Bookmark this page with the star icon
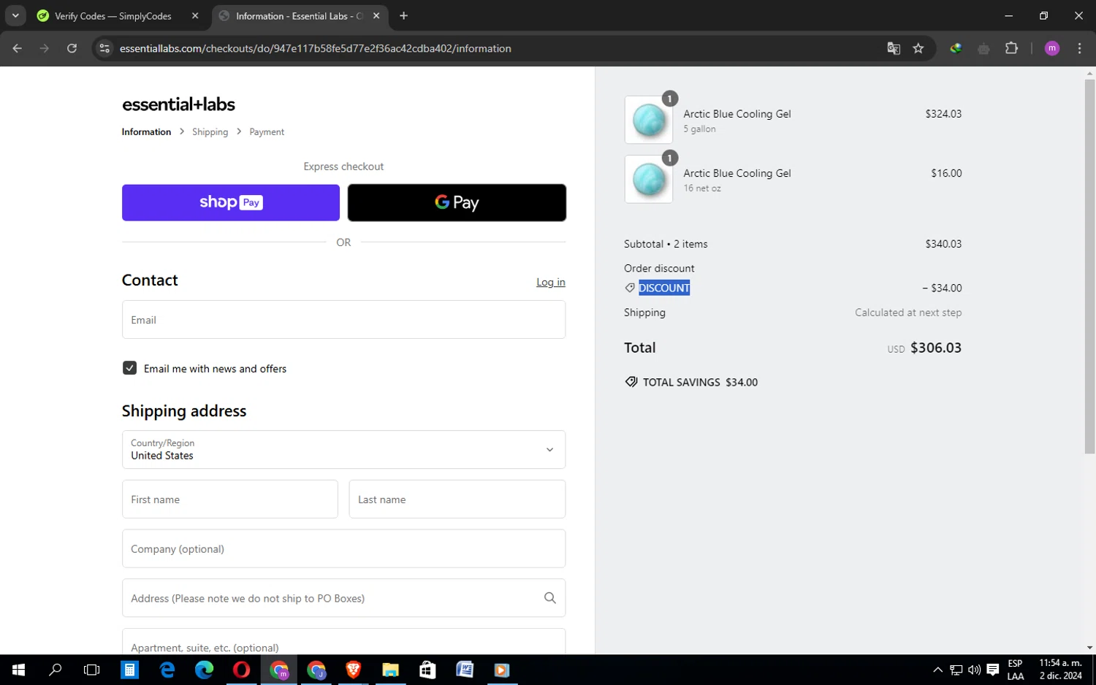Viewport: 1096px width, 685px height. click(x=918, y=48)
